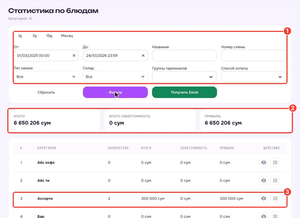Open list icon in Ассорти row
Image resolution: width=300 pixels, height=218 pixels.
coord(275,198)
